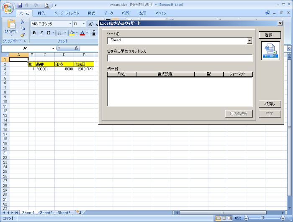Image resolution: width=293 pixels, height=222 pixels.
Task: Toggle underline formatting
Action: (48, 33)
